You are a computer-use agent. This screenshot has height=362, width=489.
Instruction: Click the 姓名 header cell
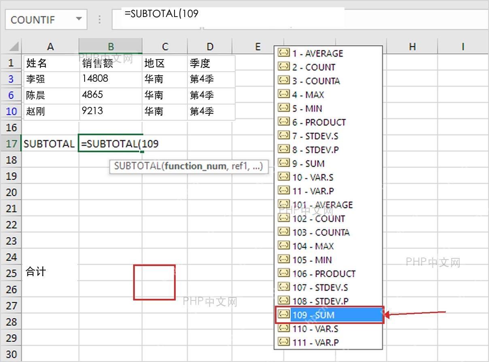tap(51, 64)
